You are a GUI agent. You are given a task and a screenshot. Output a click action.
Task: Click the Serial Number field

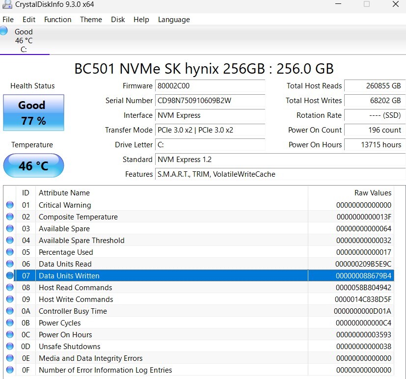210,101
